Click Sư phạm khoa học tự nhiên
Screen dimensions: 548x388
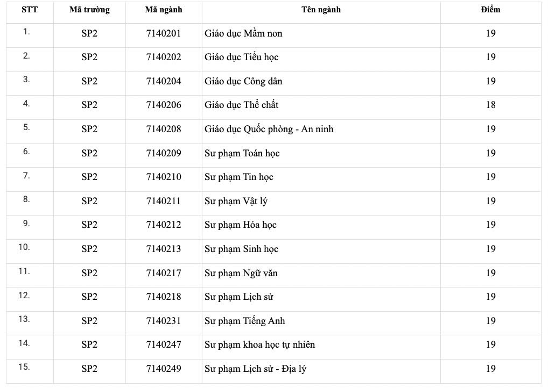pyautogui.click(x=259, y=344)
